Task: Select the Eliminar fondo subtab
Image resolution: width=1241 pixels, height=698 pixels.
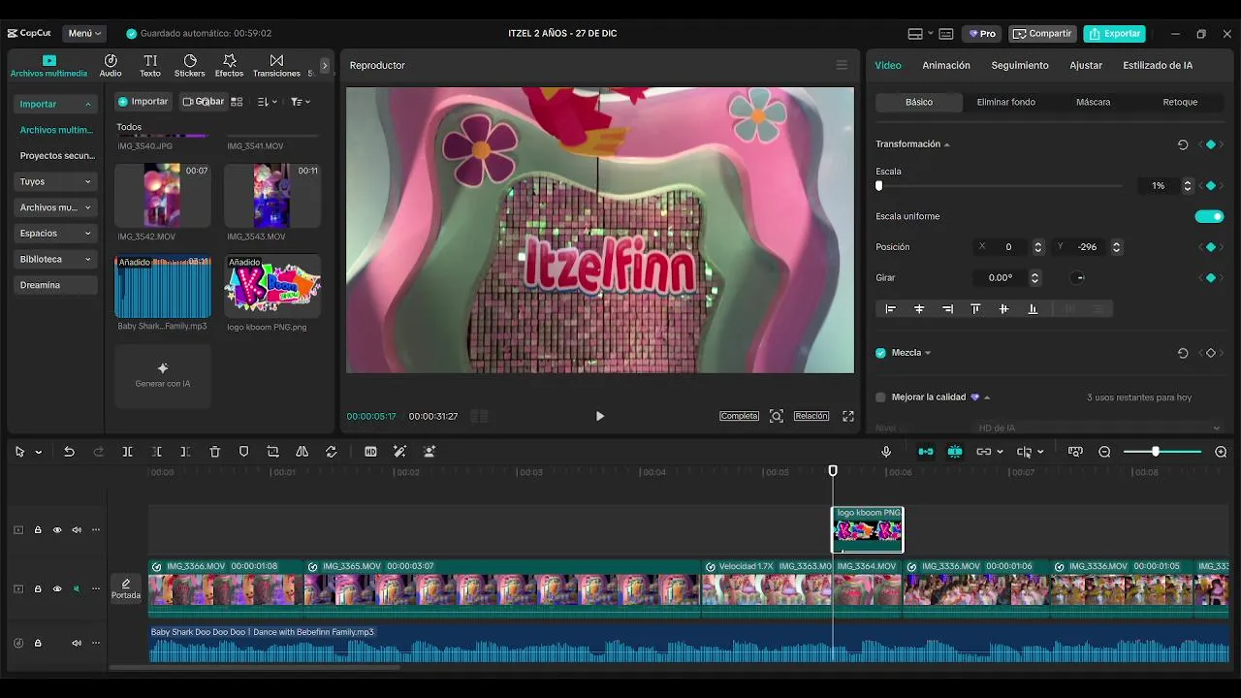Action: click(x=1005, y=102)
